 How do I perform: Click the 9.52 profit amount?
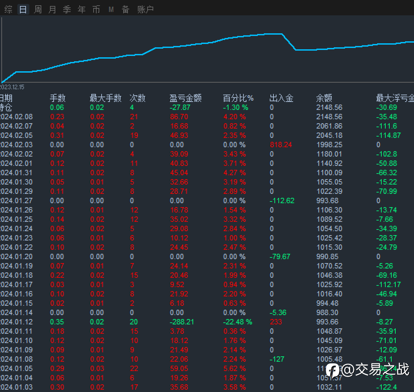(177, 285)
